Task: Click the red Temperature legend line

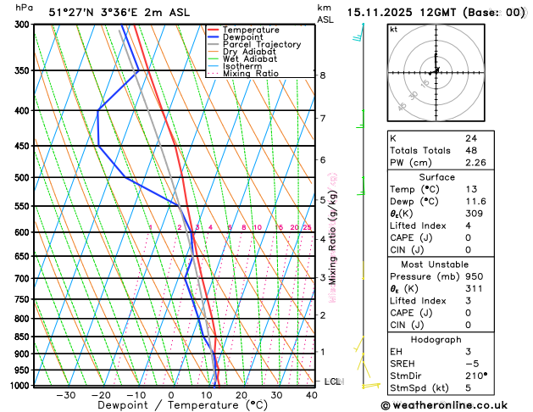Action: (x=214, y=30)
